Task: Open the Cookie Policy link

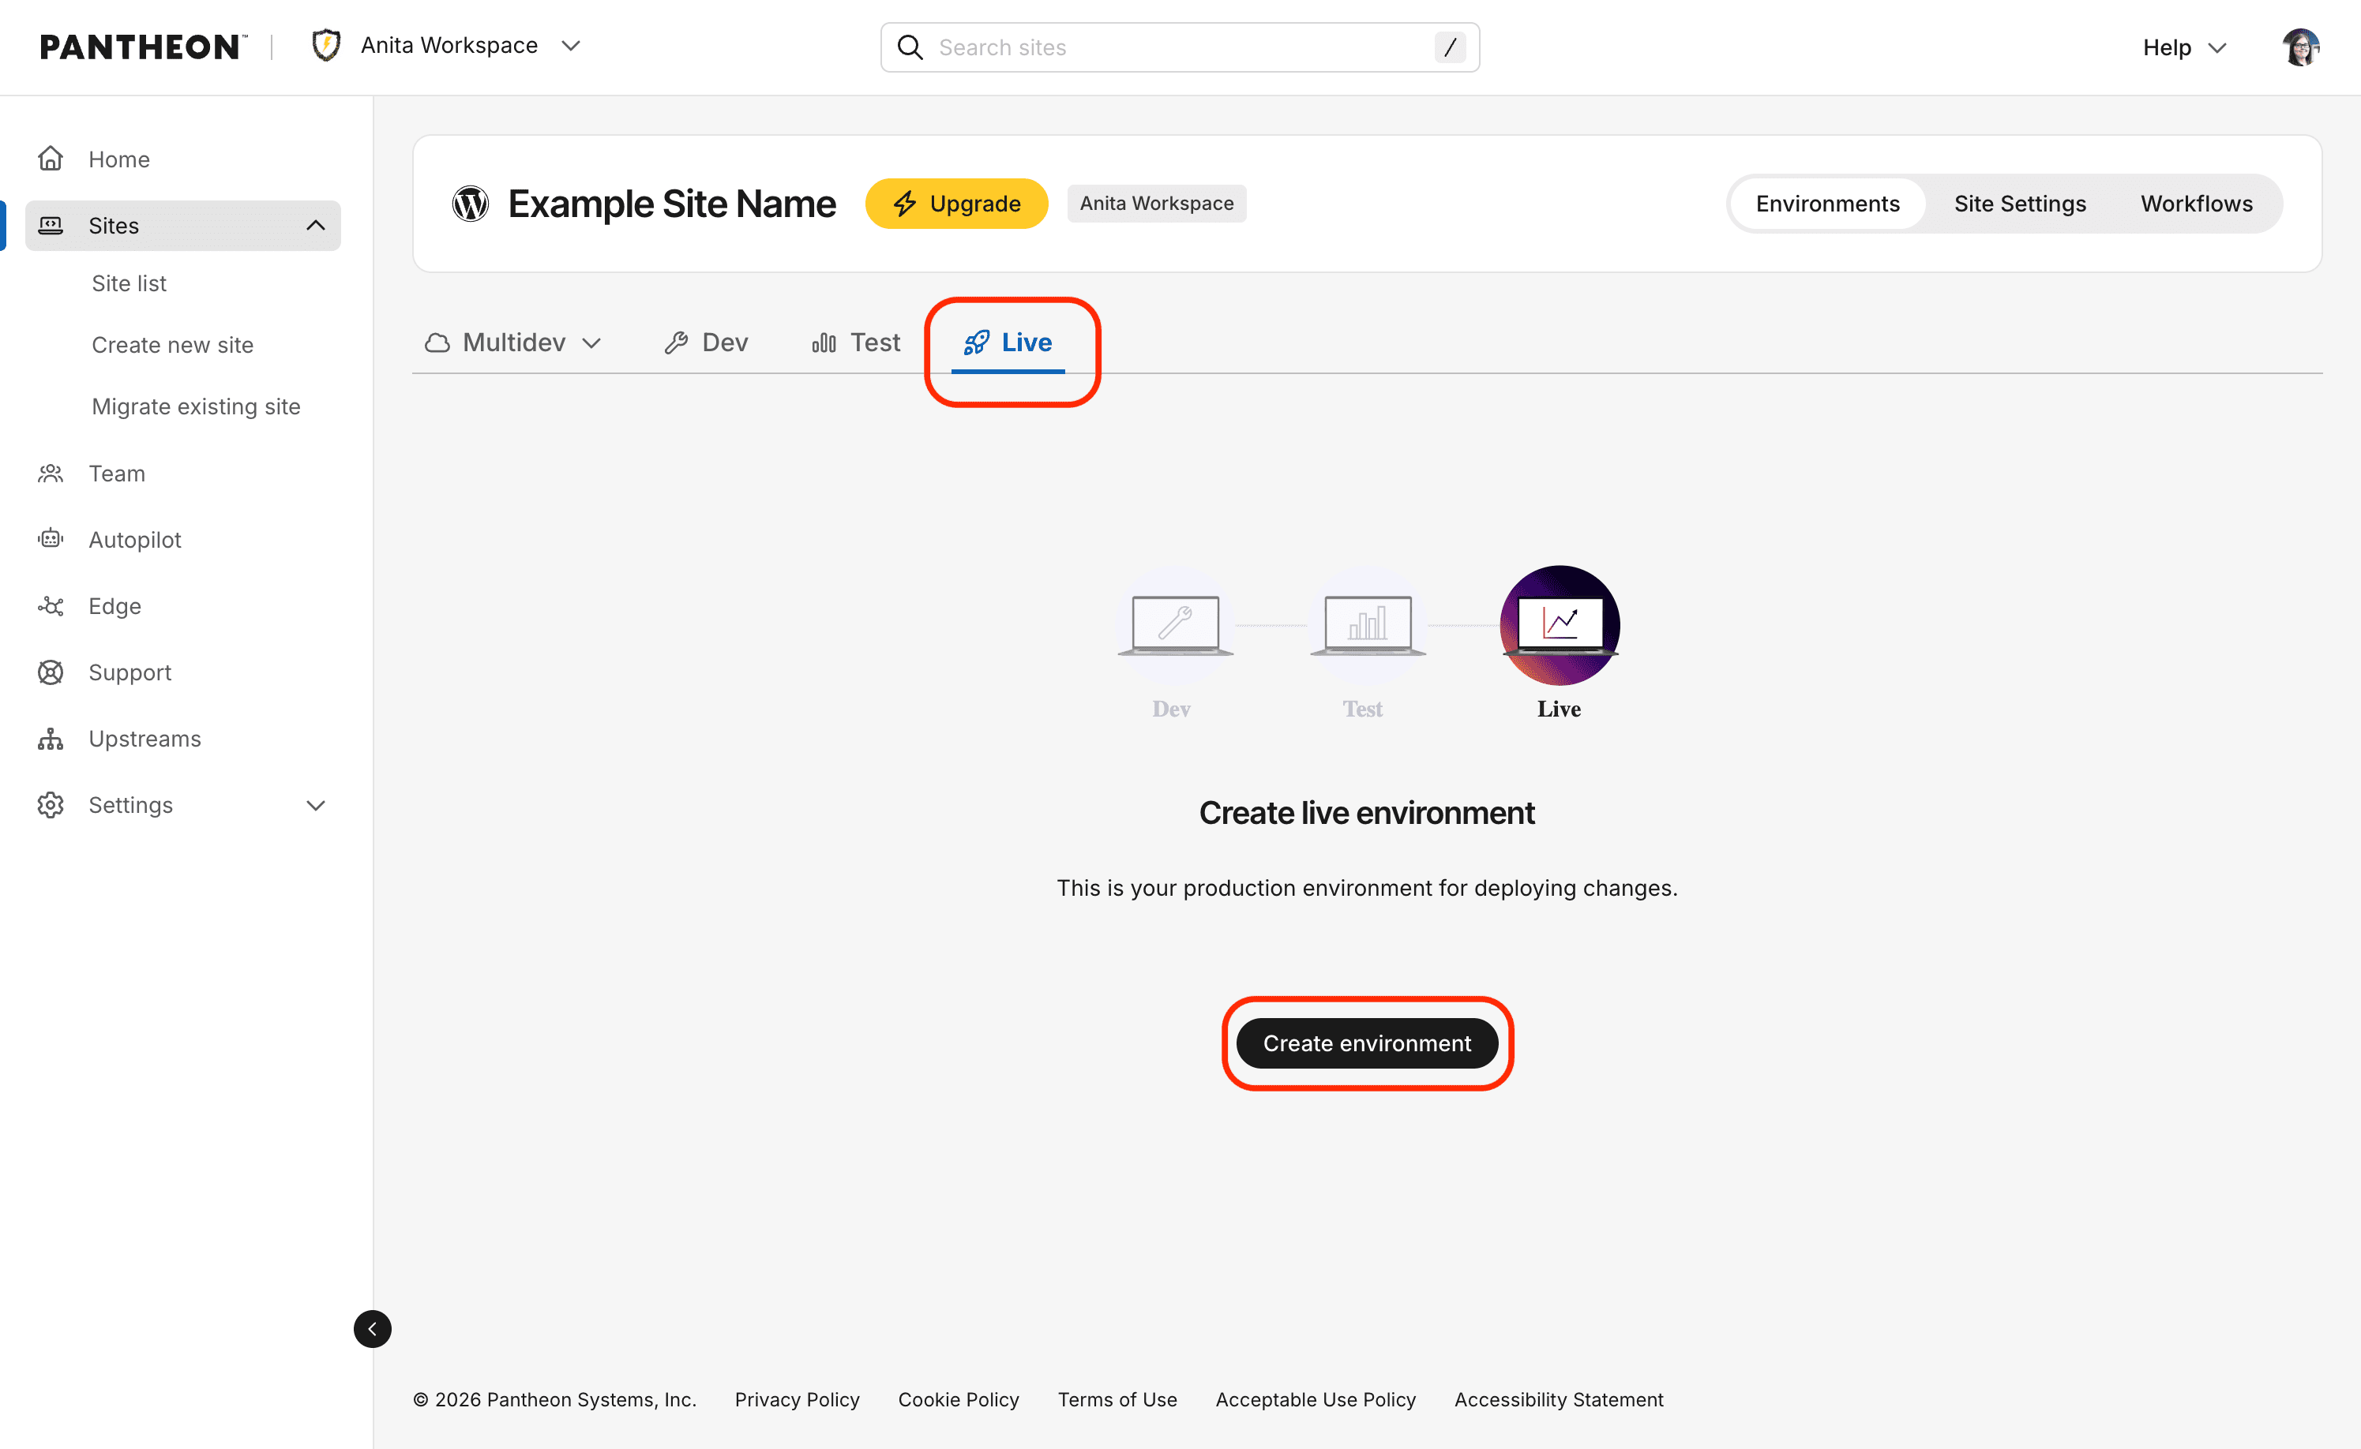Action: coord(959,1399)
